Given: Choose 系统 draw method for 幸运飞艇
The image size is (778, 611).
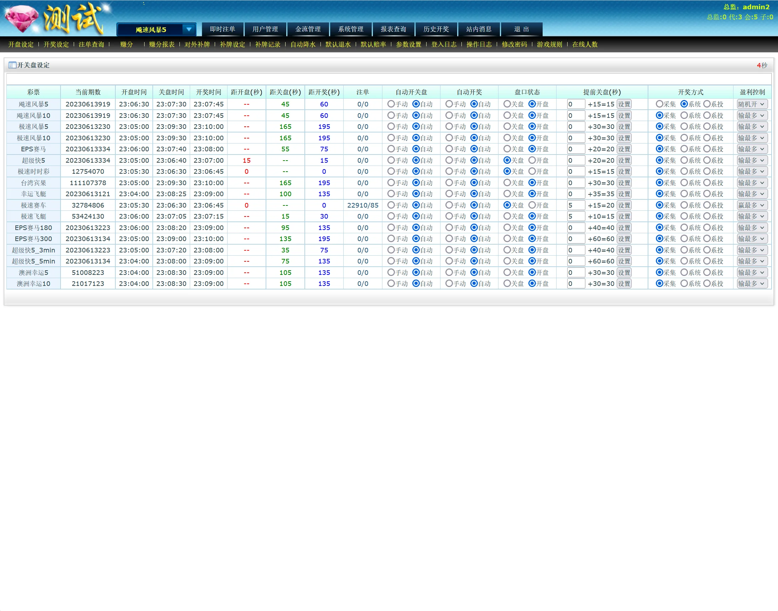Looking at the screenshot, I should [684, 194].
